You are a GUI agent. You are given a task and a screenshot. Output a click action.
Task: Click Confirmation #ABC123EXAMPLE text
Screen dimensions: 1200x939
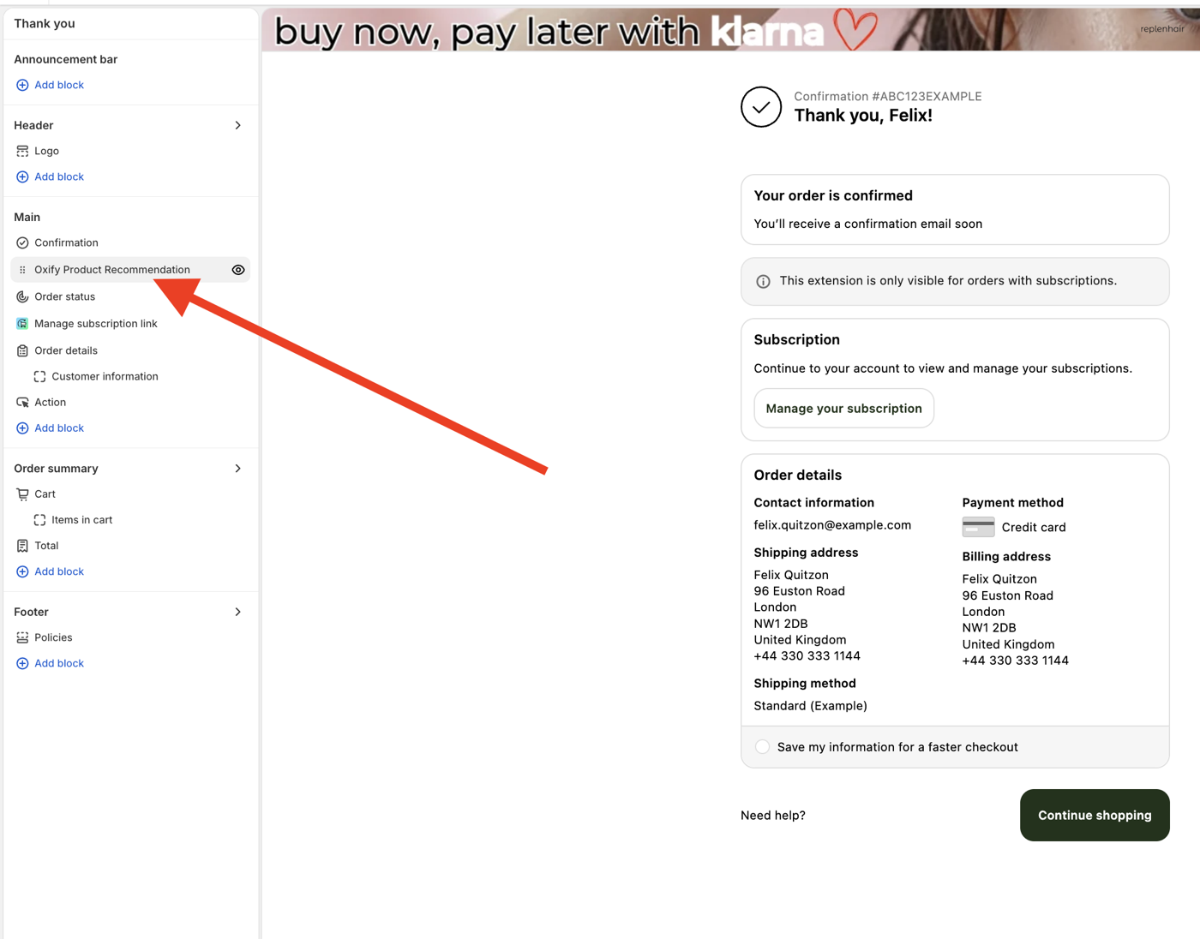[x=888, y=96]
